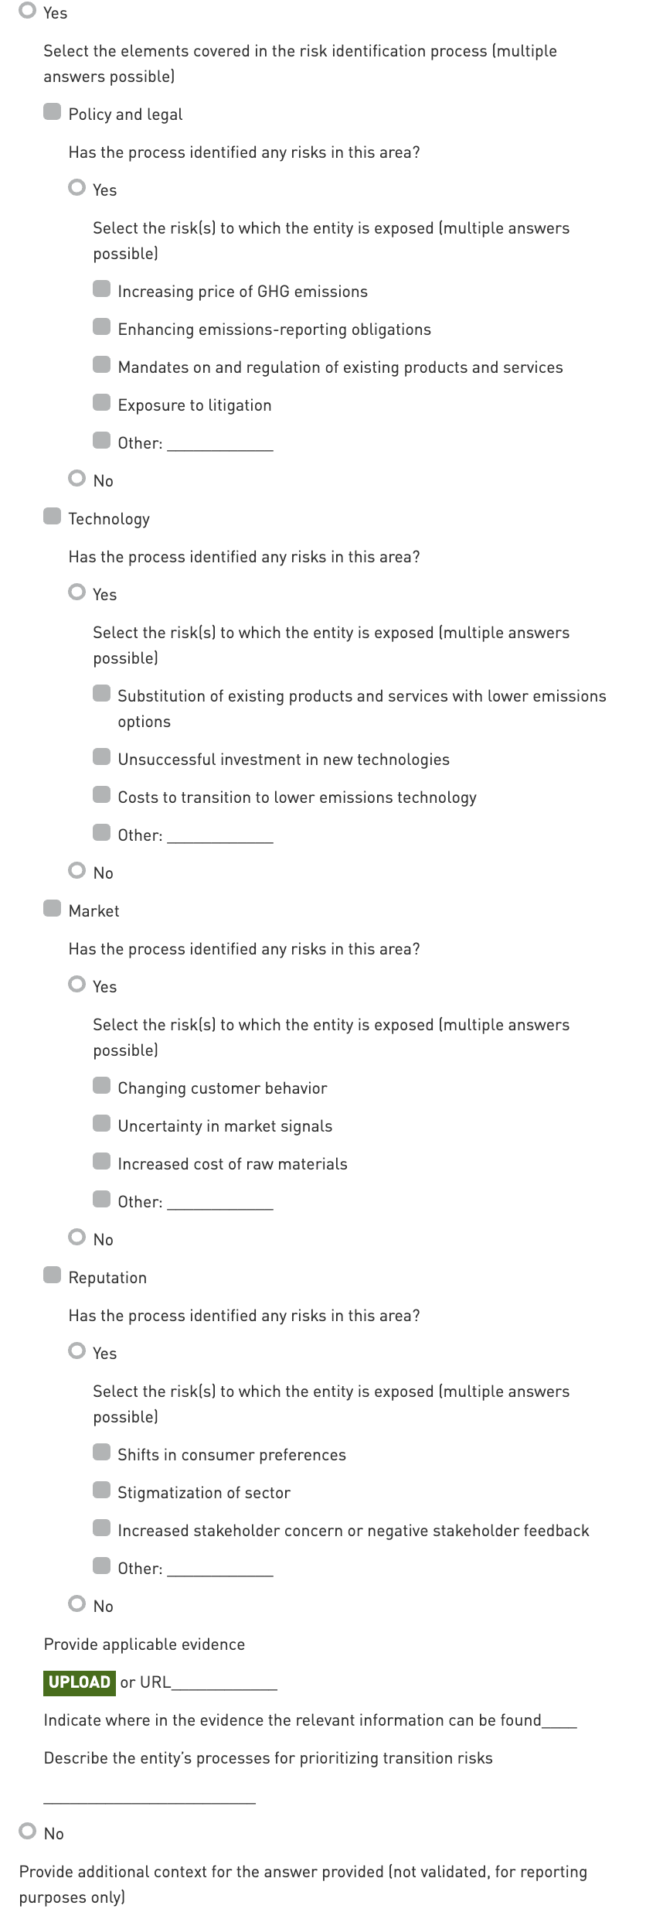
Task: Choose Yes under Policy and legal
Action: (x=76, y=189)
